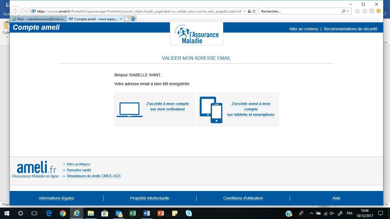390x219 pixels.
Task: Click the "Annuaire santé" footer link
Action: coord(79,170)
